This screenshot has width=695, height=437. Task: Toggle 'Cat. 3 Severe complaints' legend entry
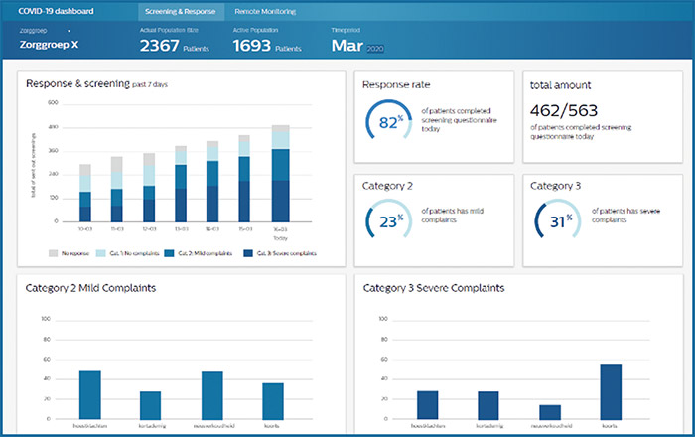[281, 254]
